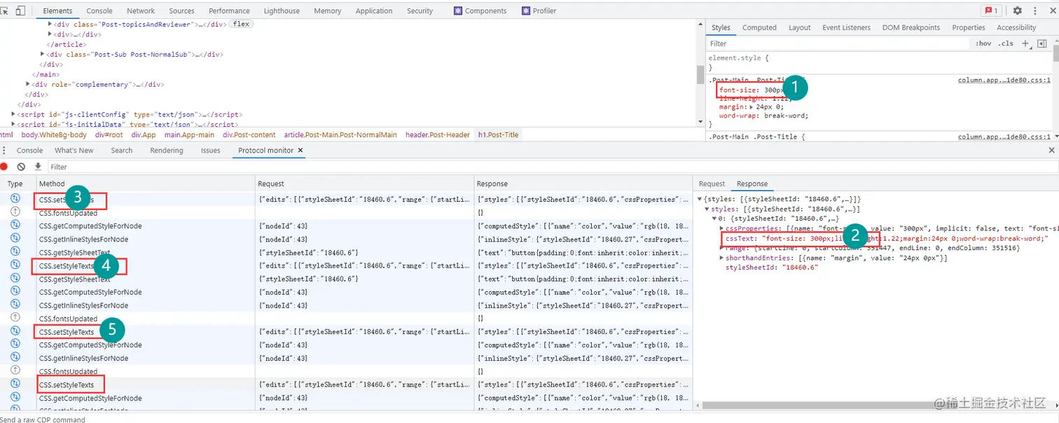This screenshot has height=423, width=1059.
Task: Open the React Profiler tab
Action: (x=539, y=11)
